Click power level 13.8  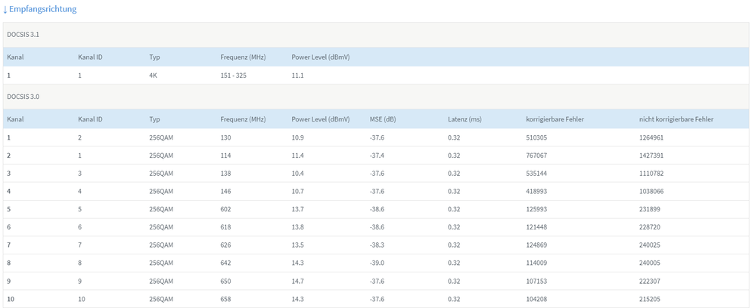297,227
